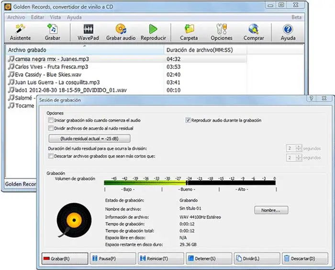Click the WAV 44100Hz Estéreo info value

[200, 217]
